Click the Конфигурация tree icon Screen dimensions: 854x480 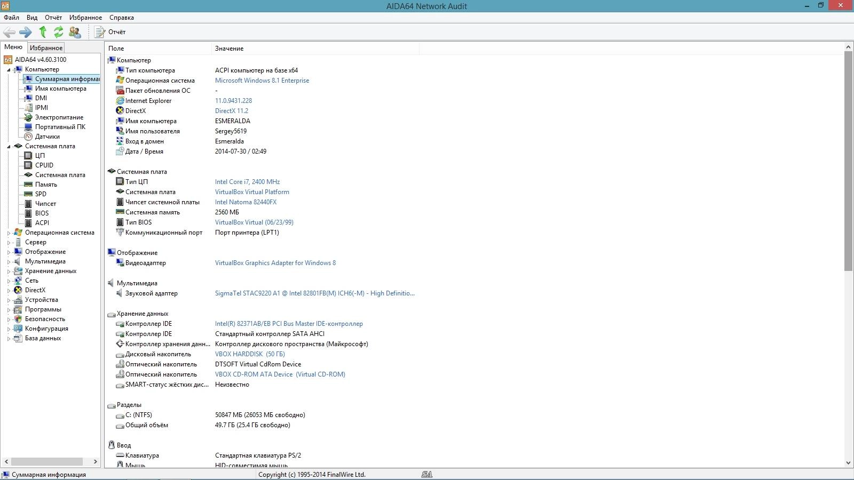(18, 329)
